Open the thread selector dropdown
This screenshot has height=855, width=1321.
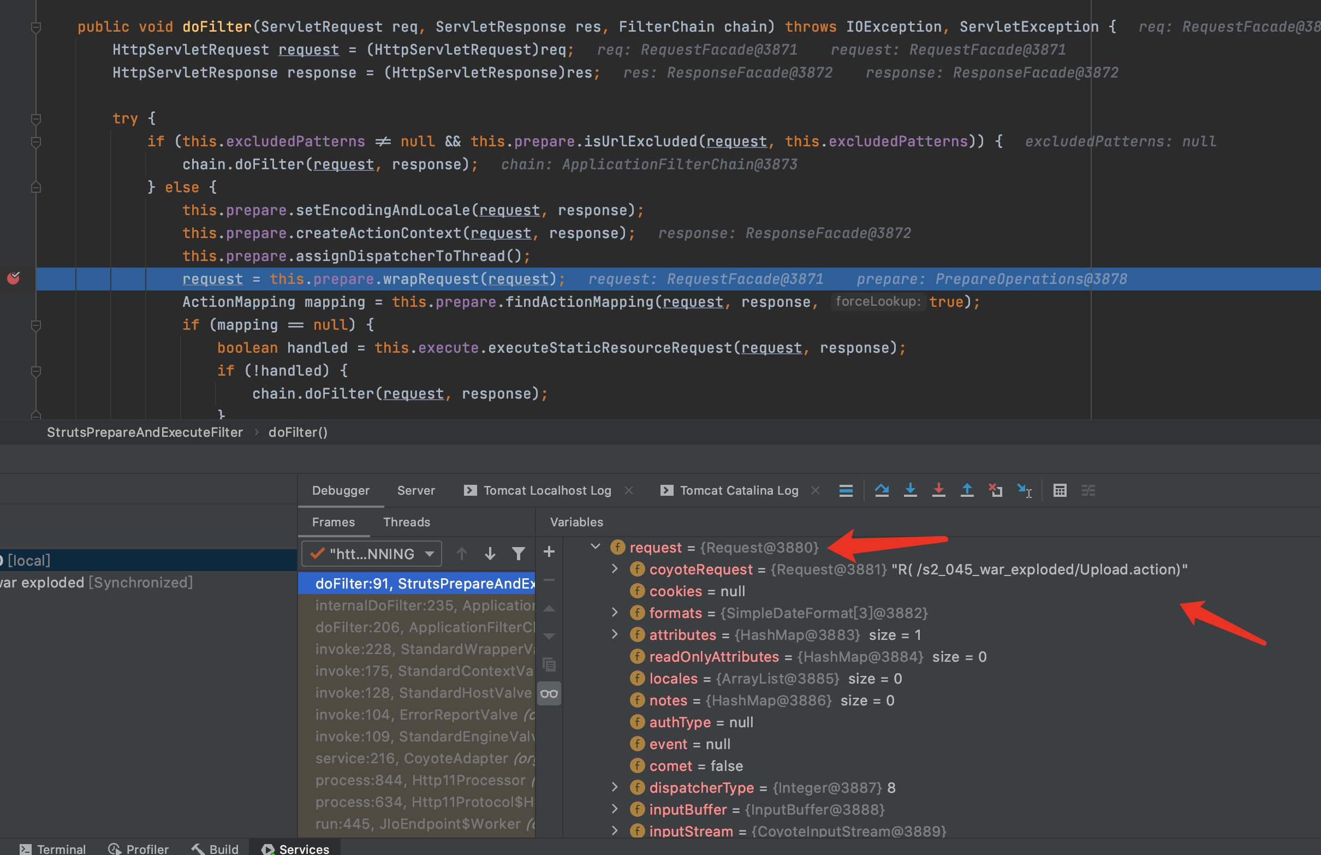tap(372, 554)
